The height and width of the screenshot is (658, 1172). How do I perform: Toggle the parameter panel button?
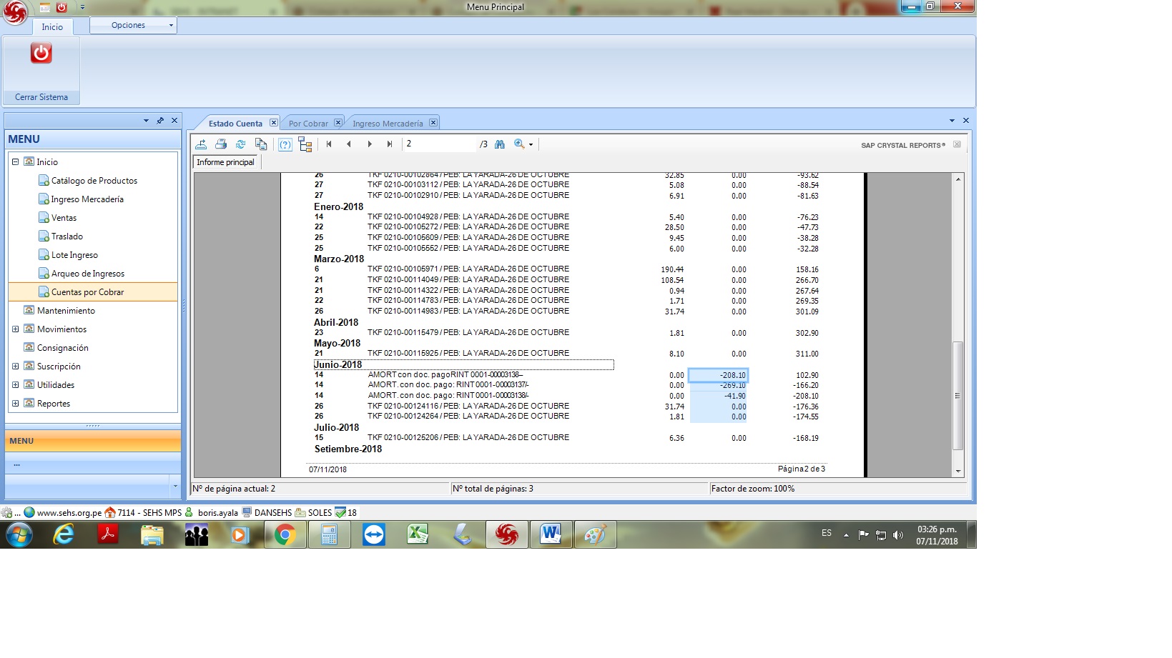coord(285,144)
